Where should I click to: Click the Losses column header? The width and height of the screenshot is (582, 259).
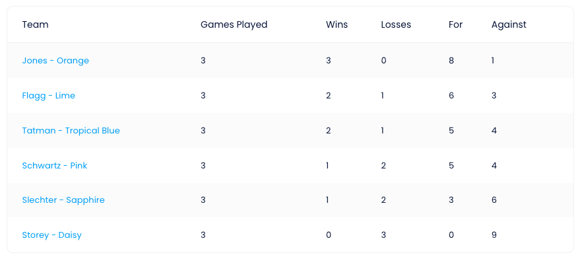[x=396, y=24]
